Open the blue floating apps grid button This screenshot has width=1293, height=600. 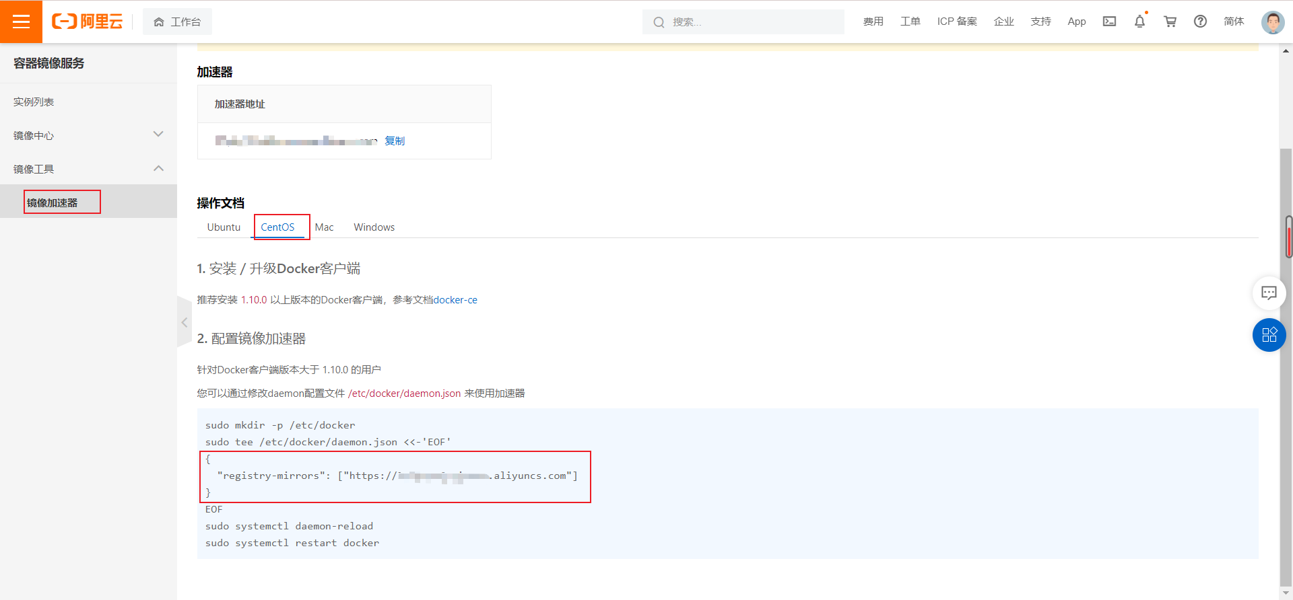point(1269,334)
